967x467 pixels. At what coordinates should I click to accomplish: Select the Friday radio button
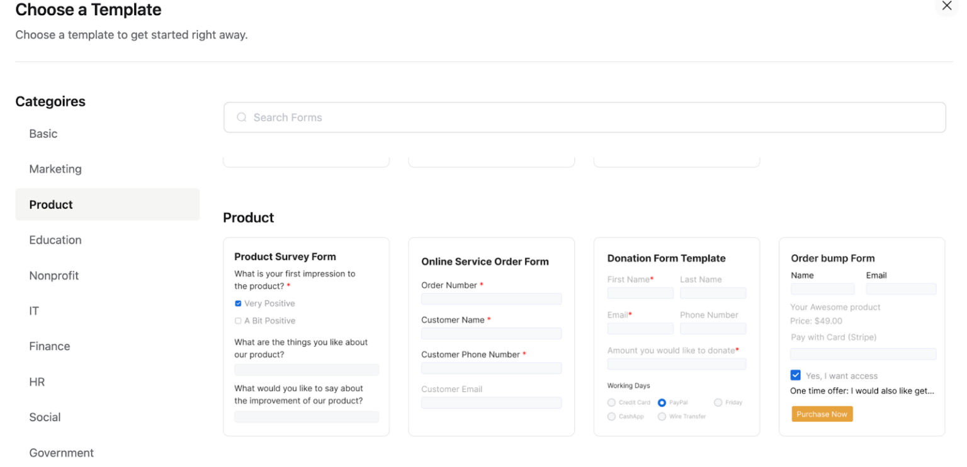pos(718,402)
